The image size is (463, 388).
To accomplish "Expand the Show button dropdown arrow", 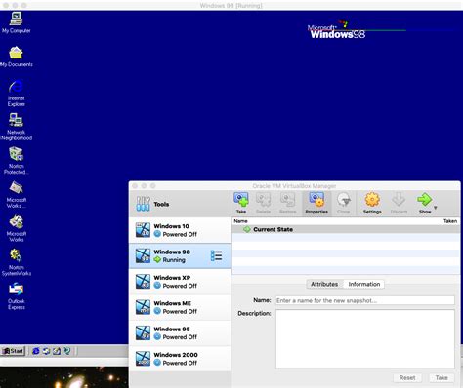I will tap(436, 208).
